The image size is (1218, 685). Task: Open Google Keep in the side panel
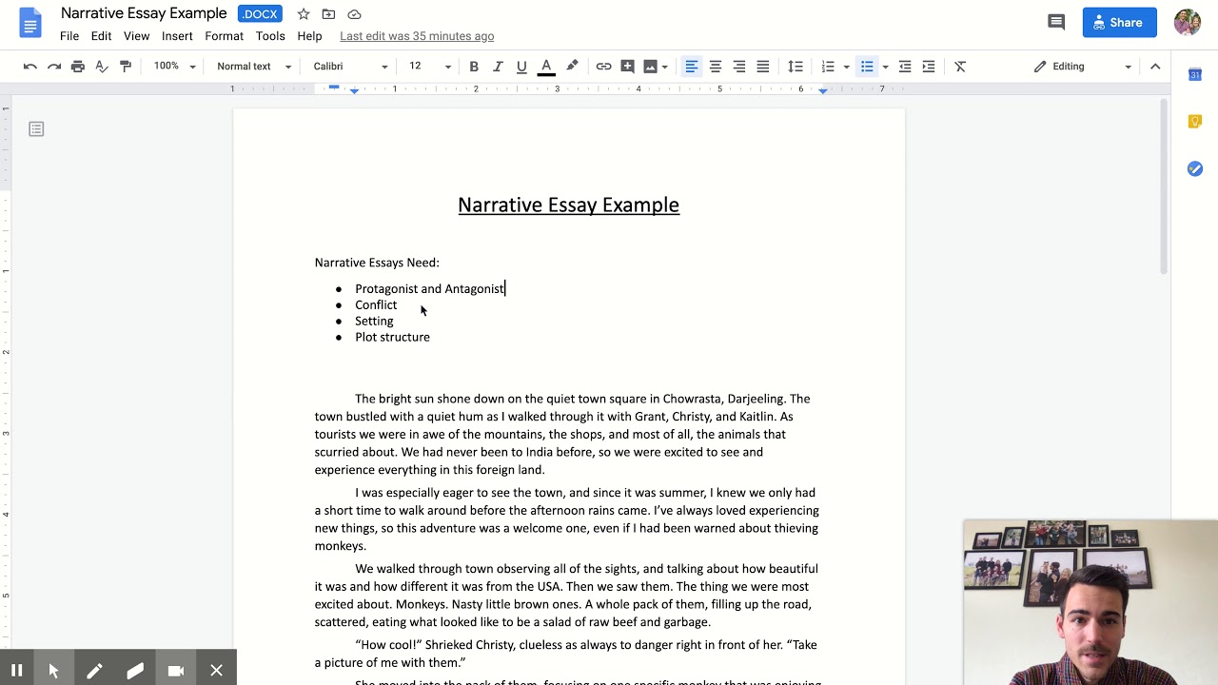click(1195, 121)
